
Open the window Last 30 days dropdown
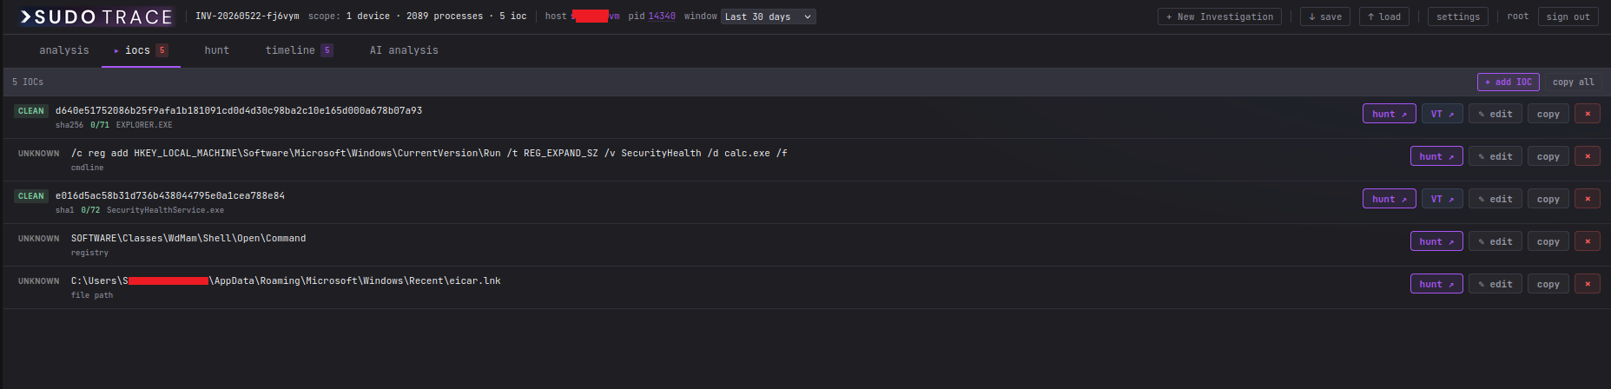point(768,16)
